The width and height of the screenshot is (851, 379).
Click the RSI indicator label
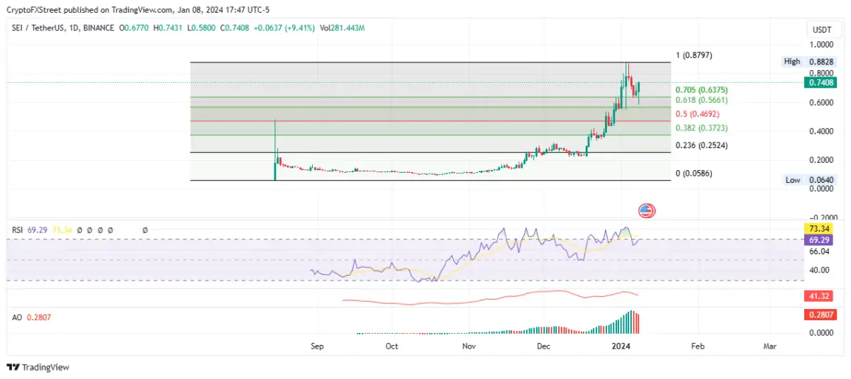click(x=17, y=230)
